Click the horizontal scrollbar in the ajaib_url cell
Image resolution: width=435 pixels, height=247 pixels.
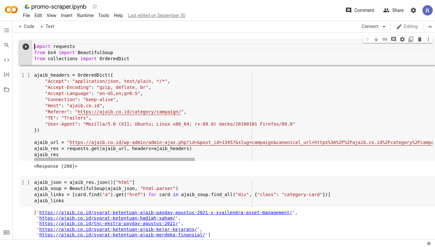coord(114,159)
